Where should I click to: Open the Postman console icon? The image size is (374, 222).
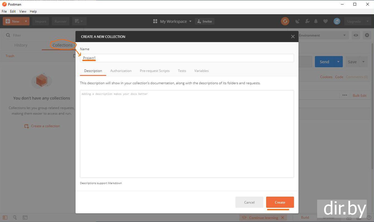(x=25, y=218)
